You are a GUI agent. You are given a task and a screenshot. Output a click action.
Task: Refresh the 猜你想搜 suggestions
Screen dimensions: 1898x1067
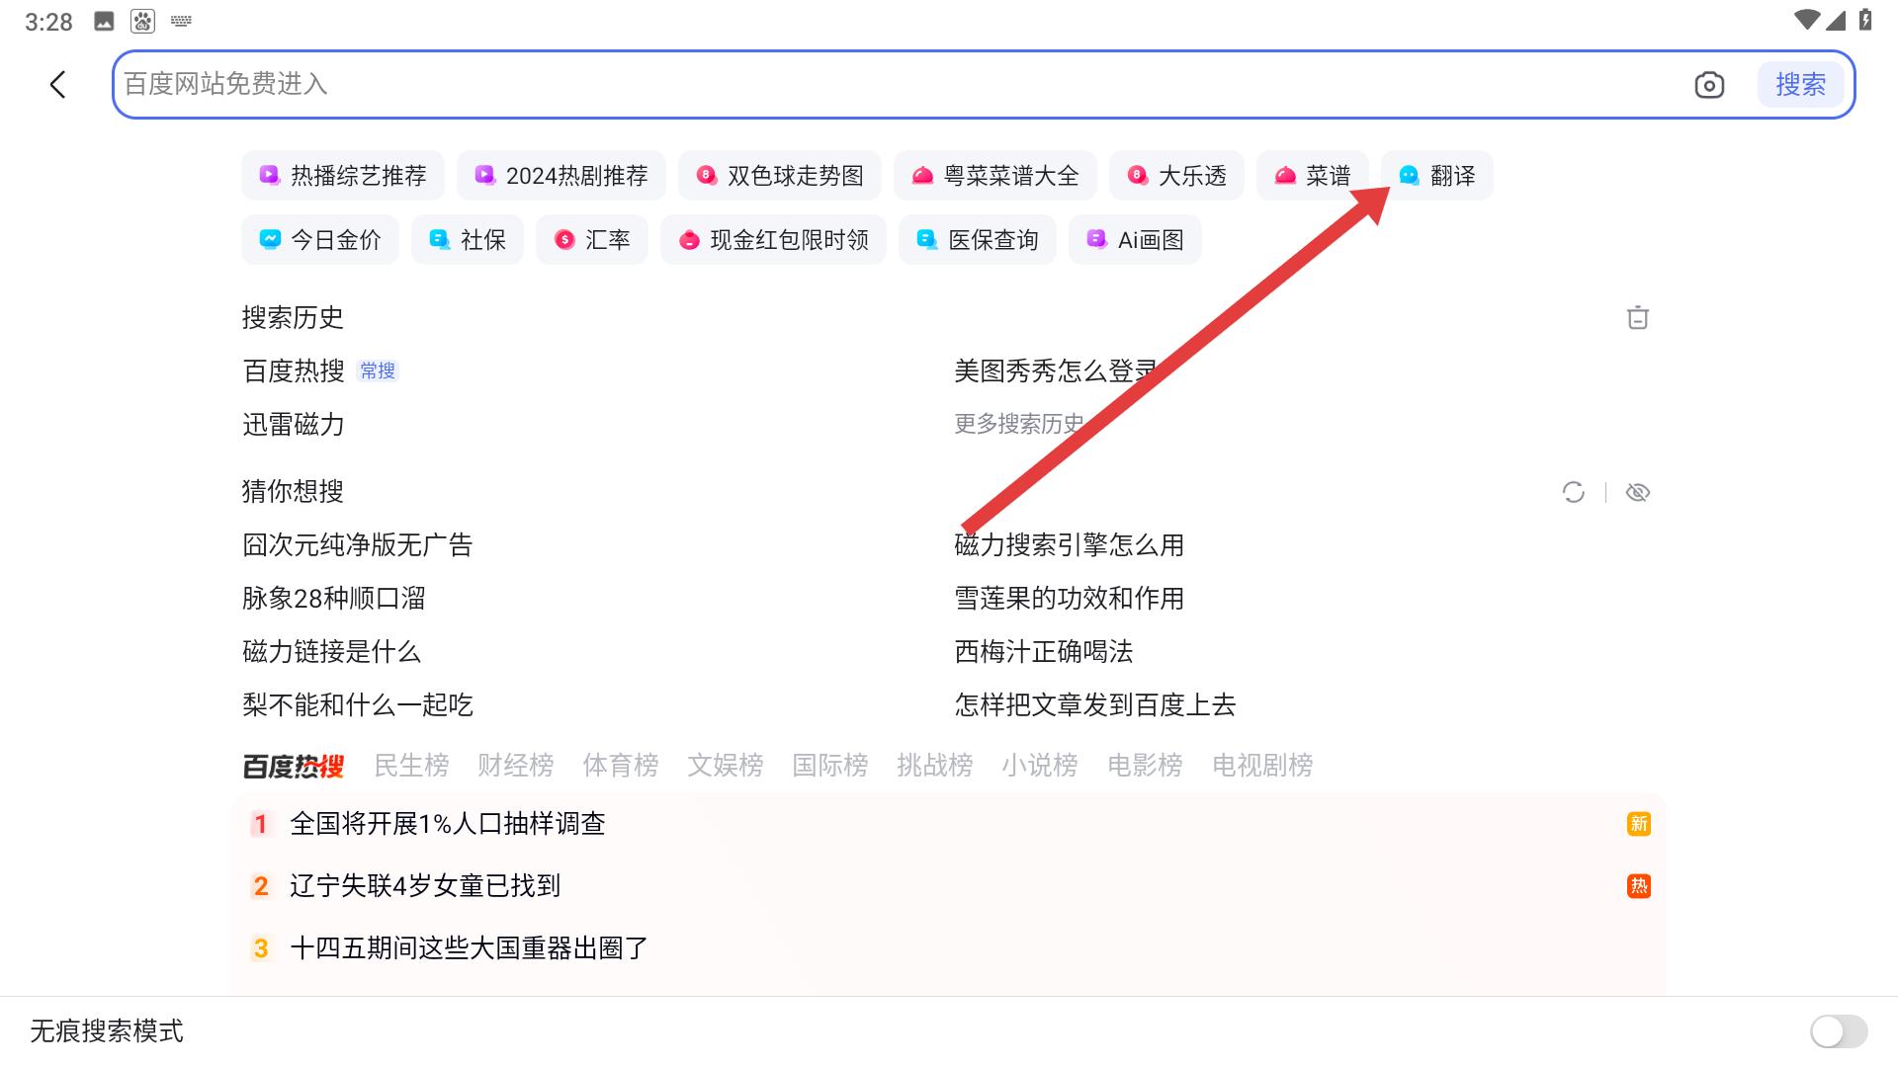(x=1574, y=491)
